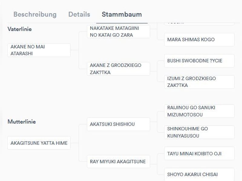Click IZUMI Z GRODZKIEGO ZAK?TKA entry
The height and width of the screenshot is (181, 242).
pos(199,82)
